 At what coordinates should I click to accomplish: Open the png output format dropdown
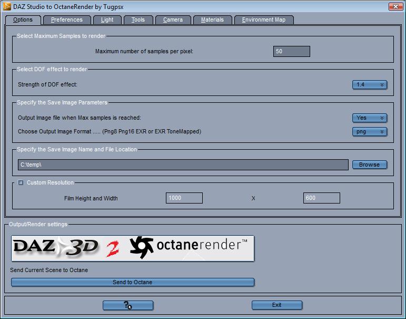click(x=370, y=131)
